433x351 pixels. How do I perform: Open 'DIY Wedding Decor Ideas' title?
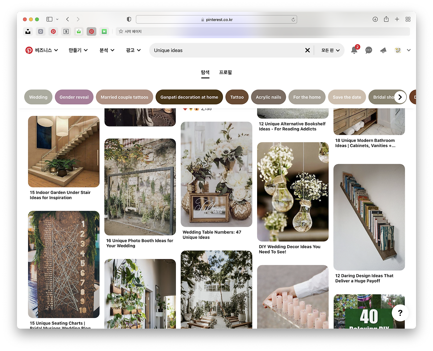coord(290,249)
